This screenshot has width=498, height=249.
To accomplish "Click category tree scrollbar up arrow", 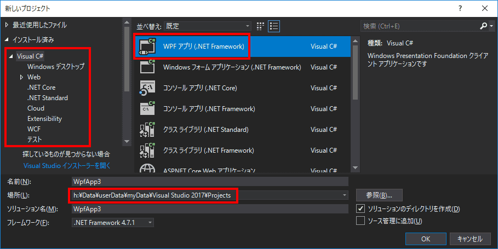I will click(127, 22).
